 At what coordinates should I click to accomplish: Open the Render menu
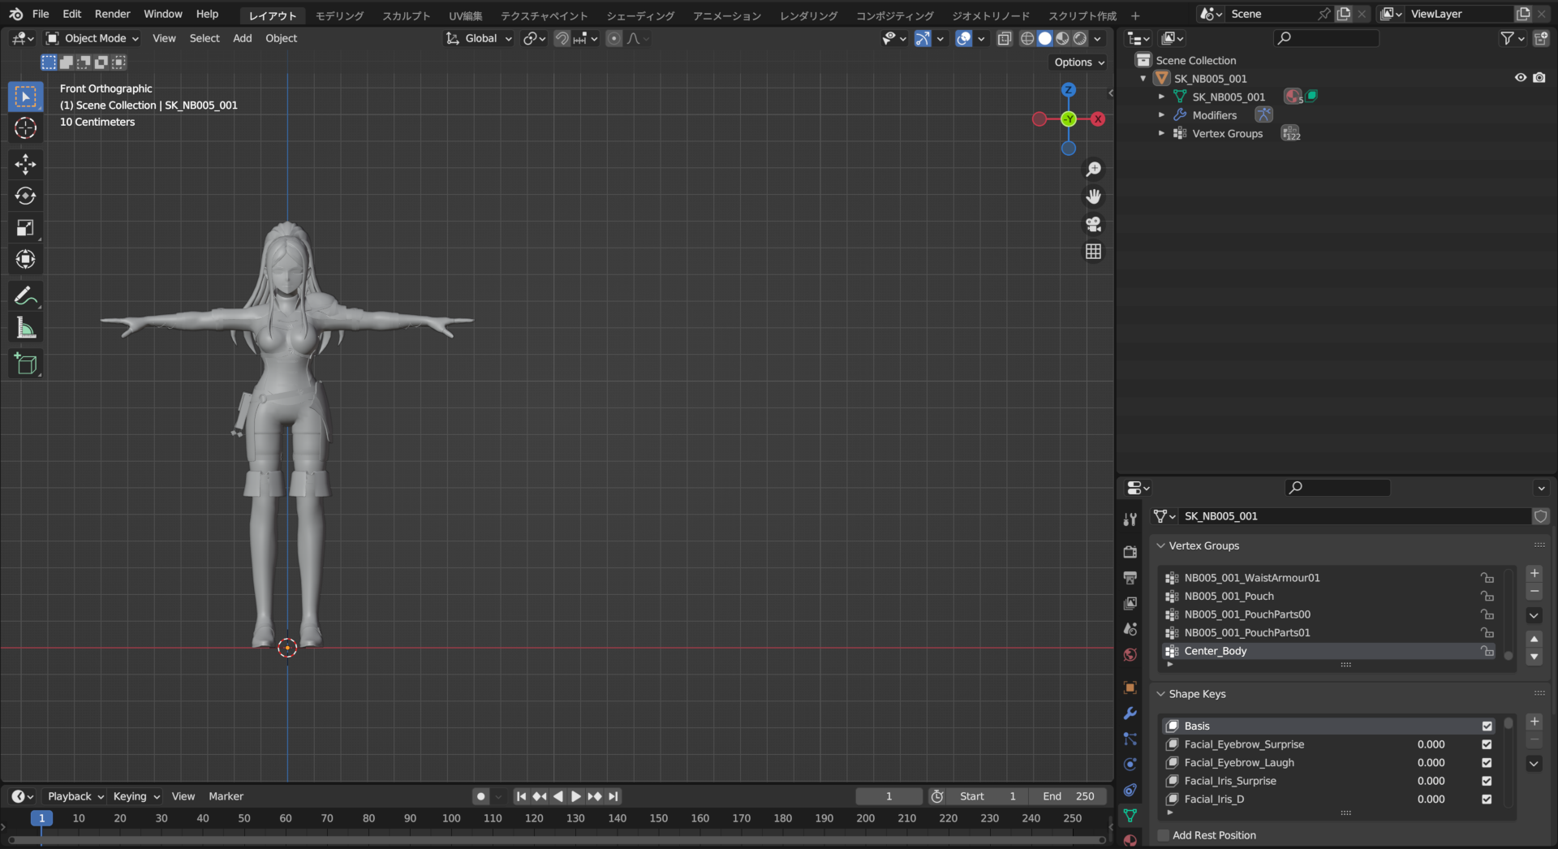tap(113, 14)
